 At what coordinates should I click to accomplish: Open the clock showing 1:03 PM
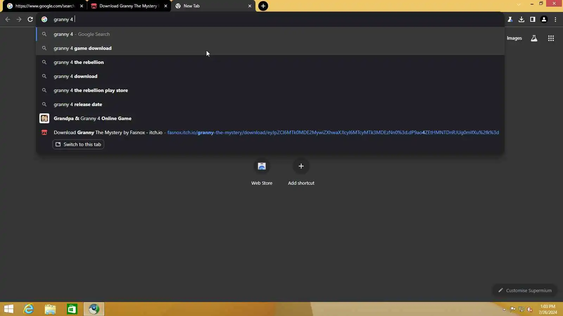coord(548,309)
